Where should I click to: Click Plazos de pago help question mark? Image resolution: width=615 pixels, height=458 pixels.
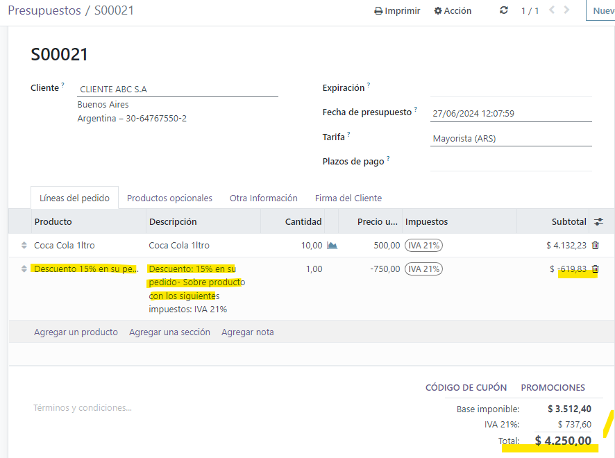388,158
